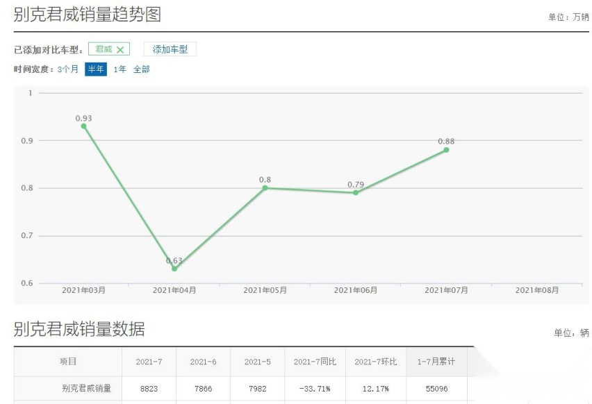This screenshot has width=592, height=404.
Task: Click the 0.9 y-axis label
Action: [27, 141]
